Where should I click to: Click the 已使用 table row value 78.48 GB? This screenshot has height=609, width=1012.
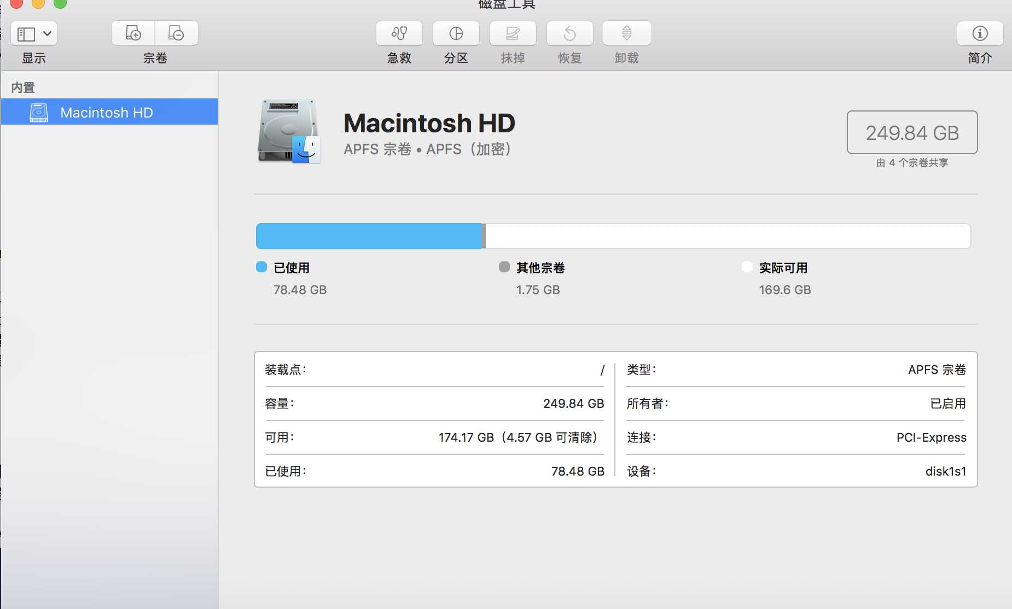[578, 471]
